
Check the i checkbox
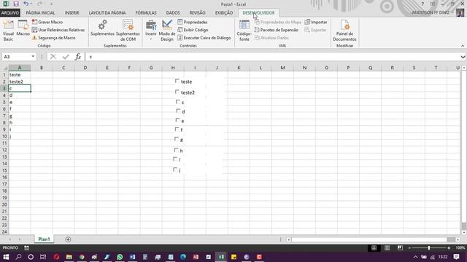[175, 159]
